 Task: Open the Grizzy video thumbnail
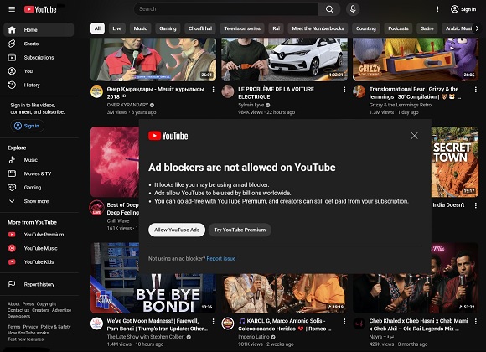point(416,60)
